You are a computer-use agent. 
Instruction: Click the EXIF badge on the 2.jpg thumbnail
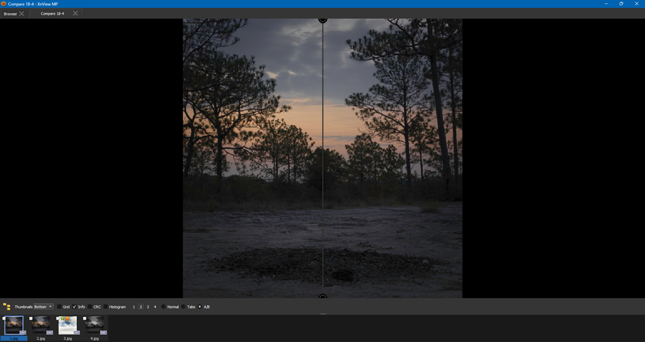pos(49,332)
